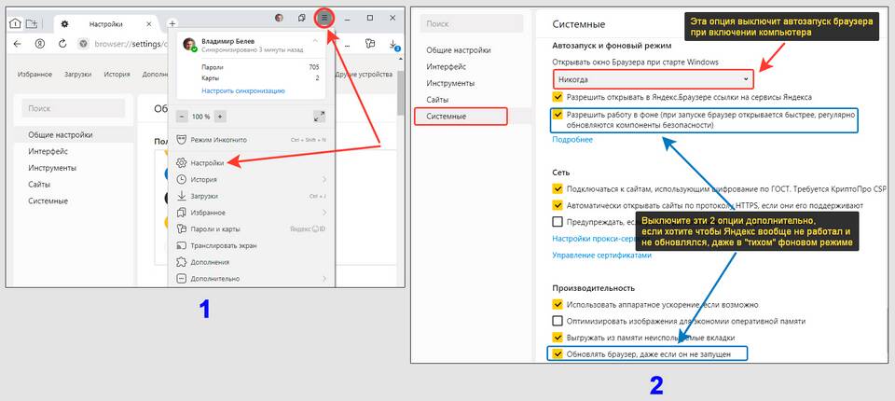Enable Оптимизировать изображения checkbox

coord(558,321)
